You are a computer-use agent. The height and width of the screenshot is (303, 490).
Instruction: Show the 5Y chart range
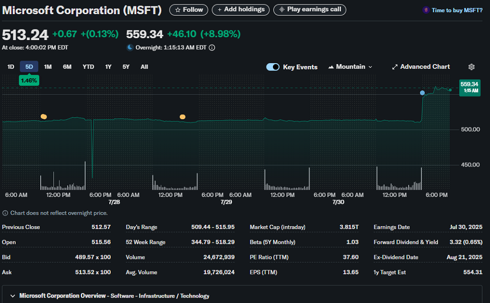[x=126, y=67]
